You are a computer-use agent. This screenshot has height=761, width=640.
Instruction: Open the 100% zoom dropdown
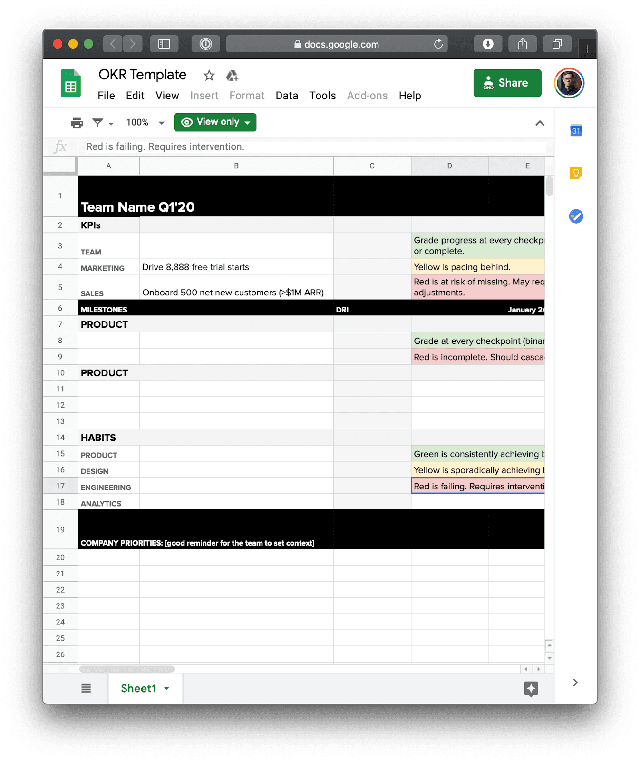pyautogui.click(x=145, y=123)
